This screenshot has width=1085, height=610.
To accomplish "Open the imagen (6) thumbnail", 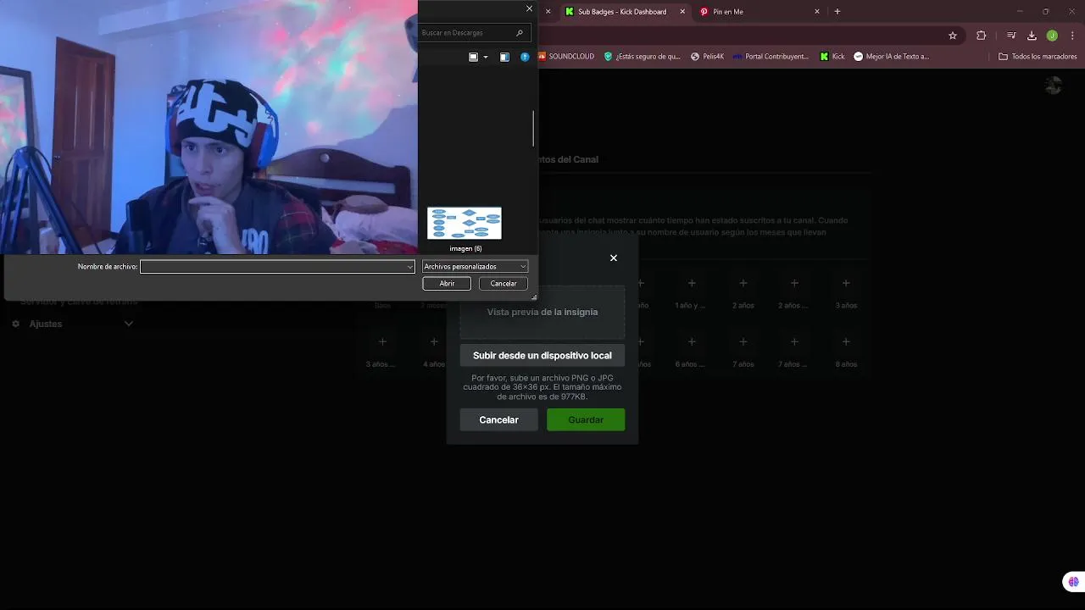I will point(465,224).
